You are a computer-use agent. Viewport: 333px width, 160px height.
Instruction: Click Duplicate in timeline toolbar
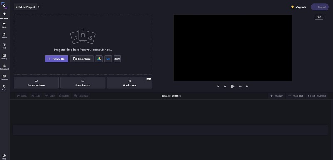(x=81, y=96)
